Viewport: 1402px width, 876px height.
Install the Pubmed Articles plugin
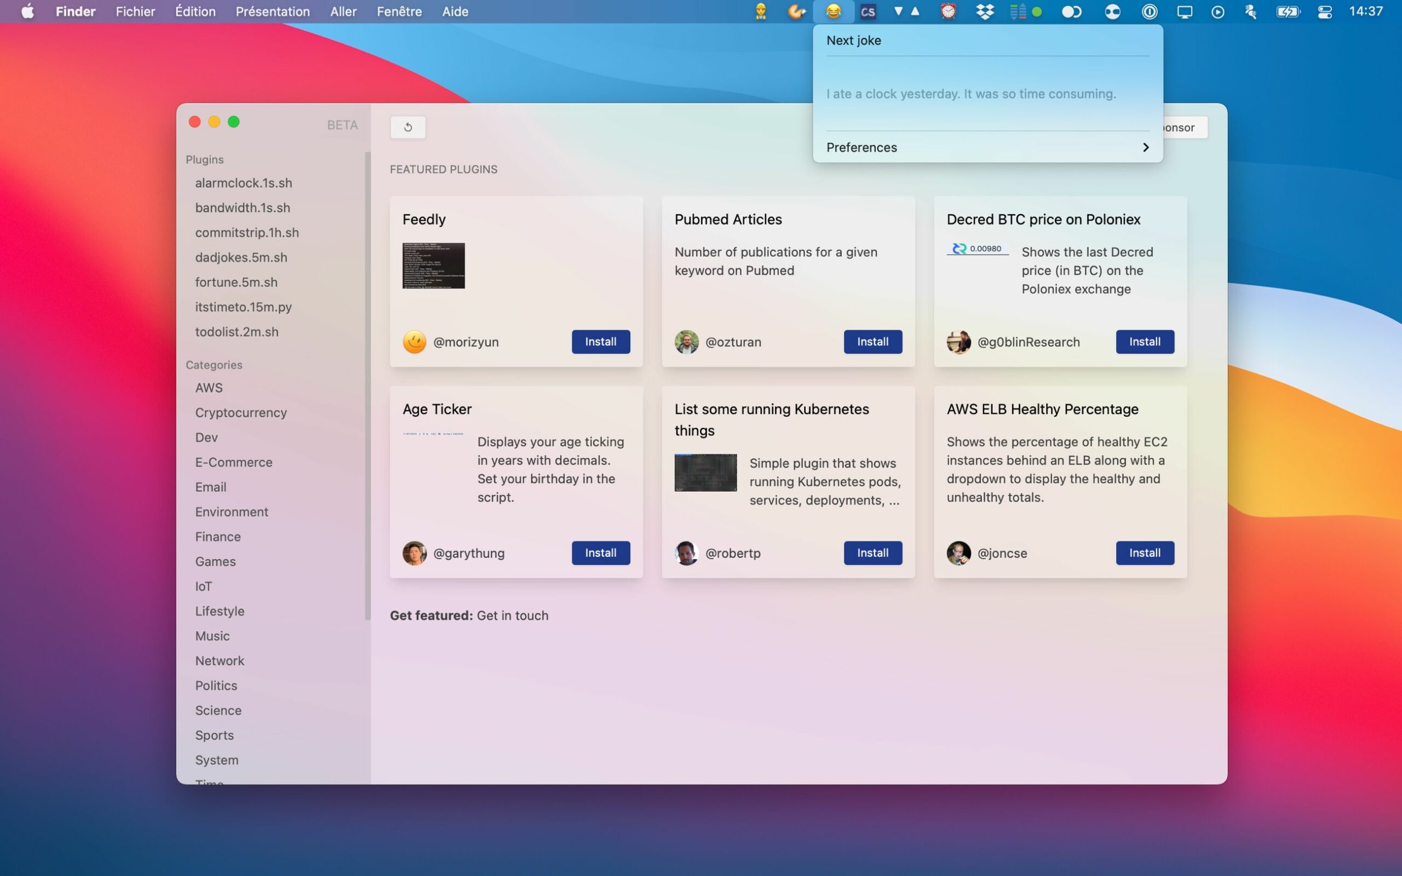pyautogui.click(x=872, y=341)
